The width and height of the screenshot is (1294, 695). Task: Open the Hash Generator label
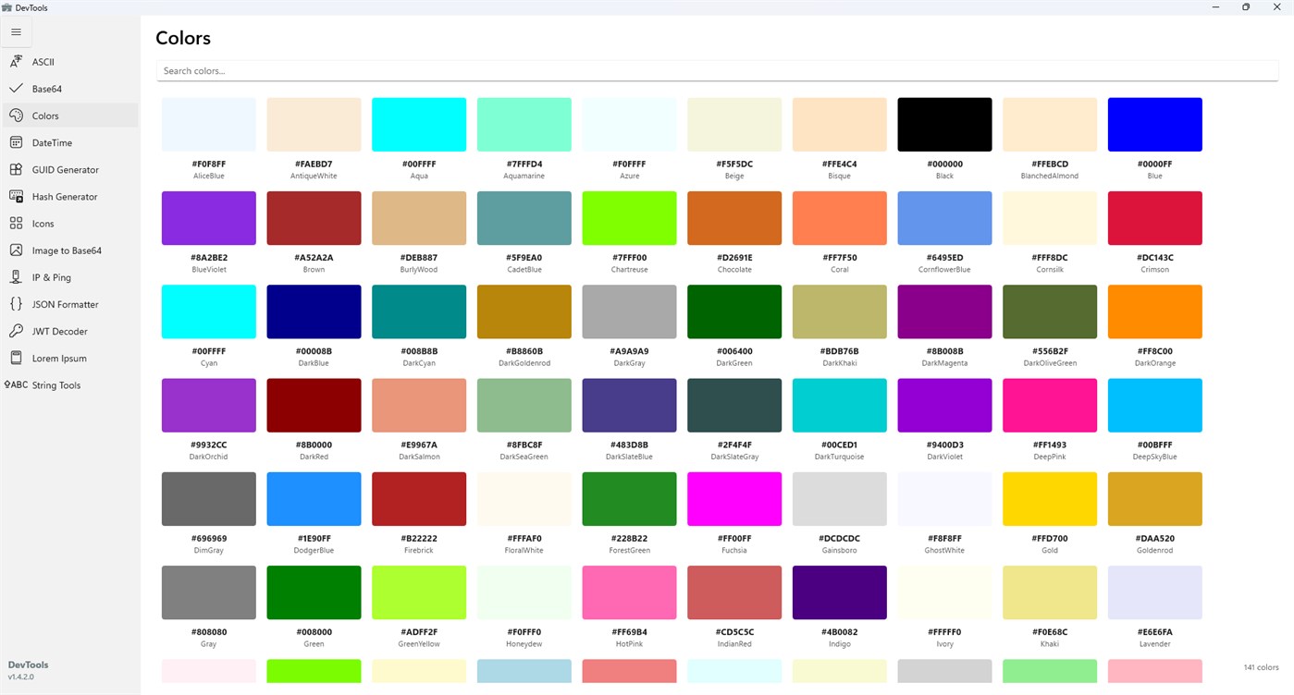tap(65, 197)
